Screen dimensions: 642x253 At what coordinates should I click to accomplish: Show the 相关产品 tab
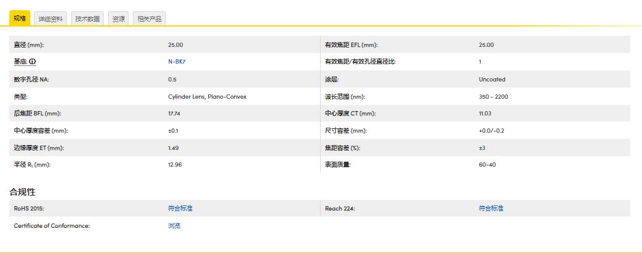point(149,19)
